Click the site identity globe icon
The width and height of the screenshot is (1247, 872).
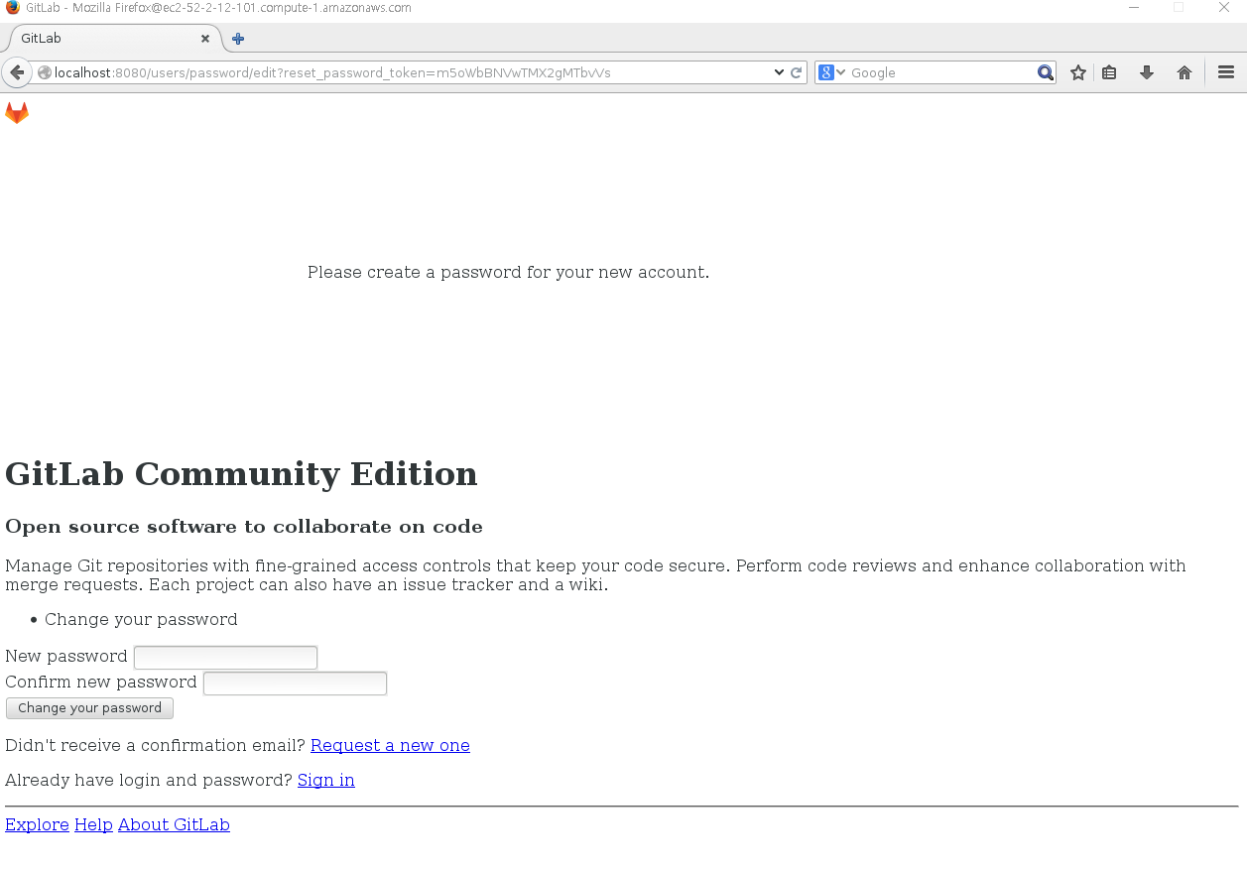[44, 72]
